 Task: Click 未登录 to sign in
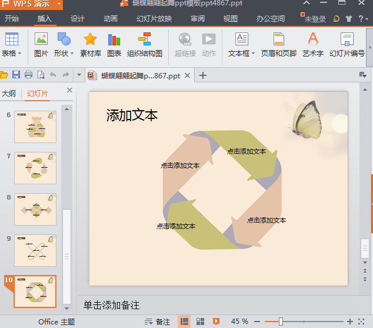(315, 19)
